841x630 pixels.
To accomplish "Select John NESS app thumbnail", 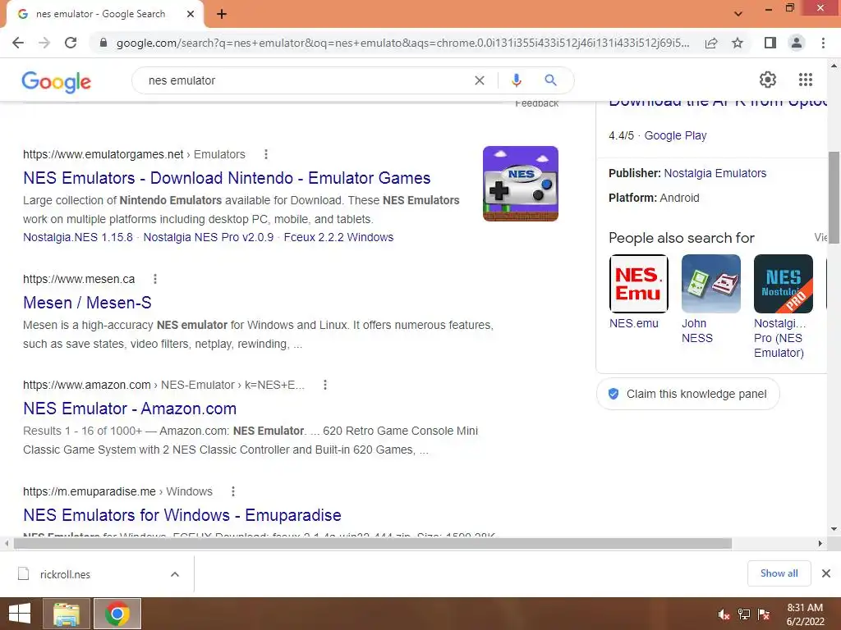I will pyautogui.click(x=710, y=284).
